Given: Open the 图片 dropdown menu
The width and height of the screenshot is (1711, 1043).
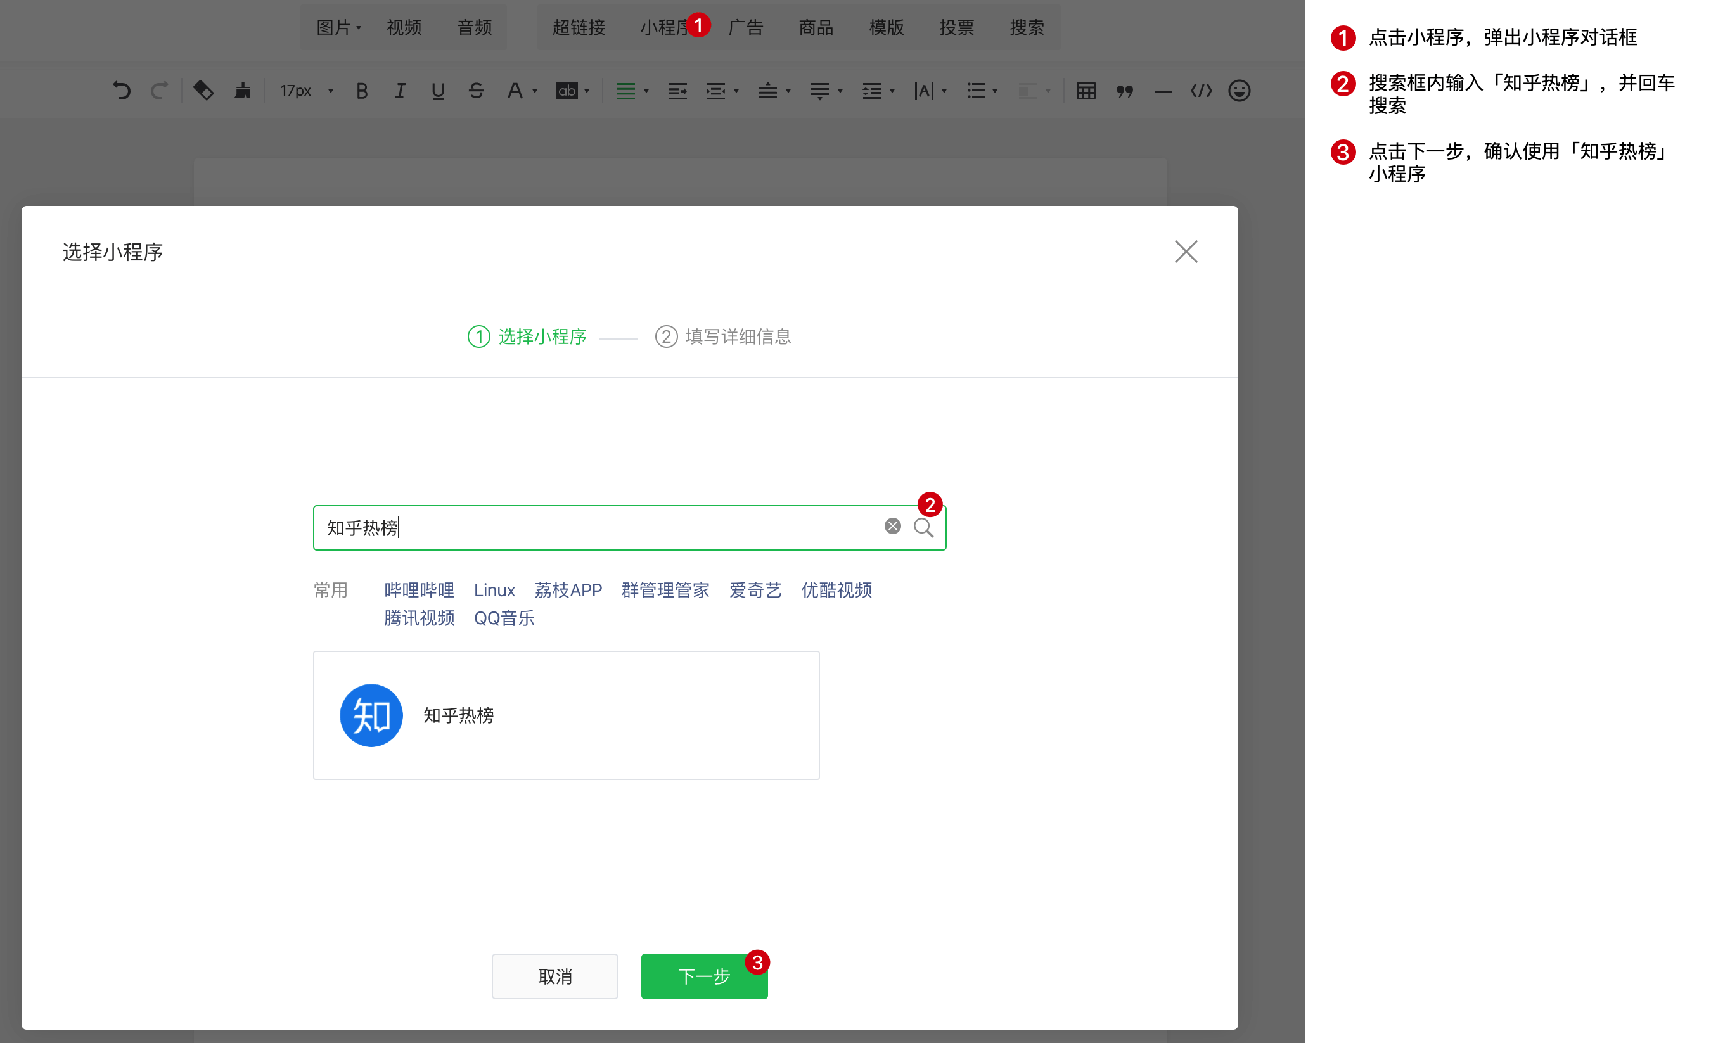Looking at the screenshot, I should [338, 28].
